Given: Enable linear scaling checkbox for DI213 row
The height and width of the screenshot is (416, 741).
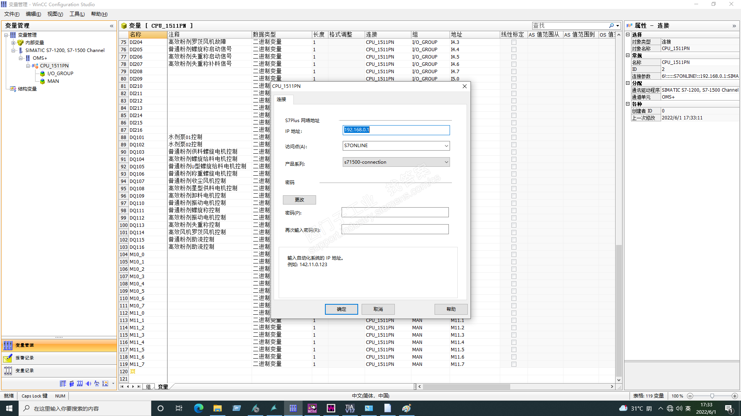Looking at the screenshot, I should pos(514,108).
